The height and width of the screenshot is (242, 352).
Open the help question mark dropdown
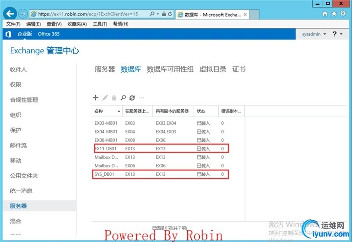click(337, 34)
